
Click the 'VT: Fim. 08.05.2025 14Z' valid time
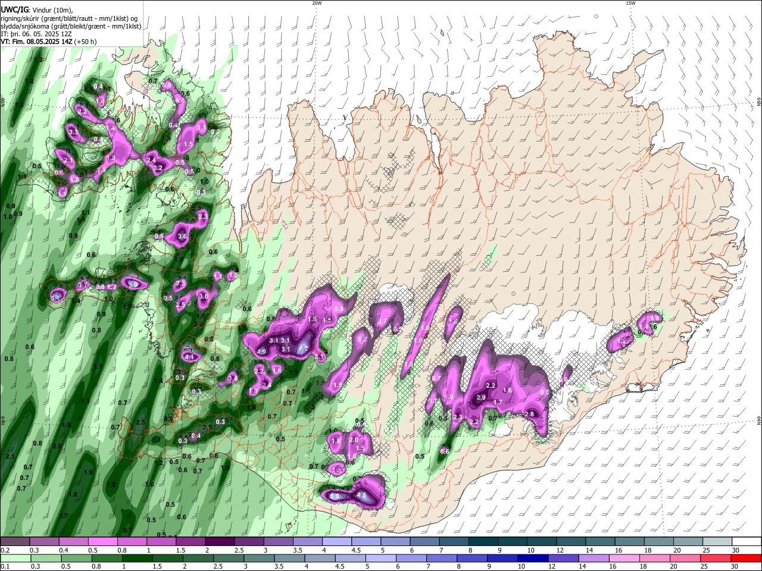tap(36, 42)
